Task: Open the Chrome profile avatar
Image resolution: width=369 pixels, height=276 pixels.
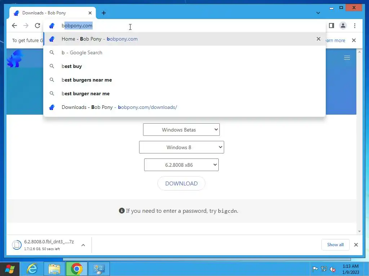Action: coord(343,26)
